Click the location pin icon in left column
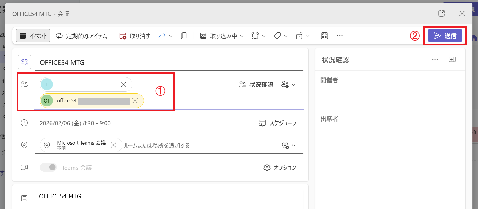The image size is (478, 209). pos(24,145)
